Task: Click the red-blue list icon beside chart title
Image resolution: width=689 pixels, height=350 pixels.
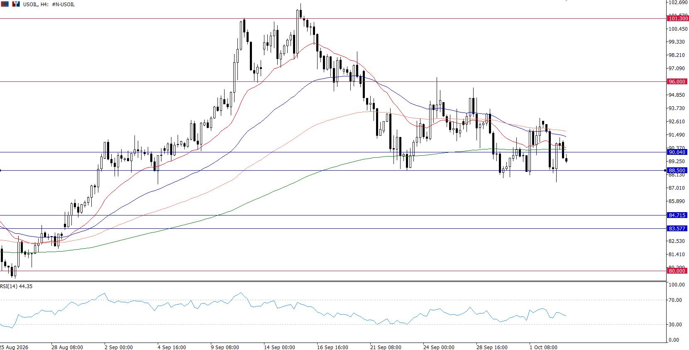Action: (x=5, y=4)
